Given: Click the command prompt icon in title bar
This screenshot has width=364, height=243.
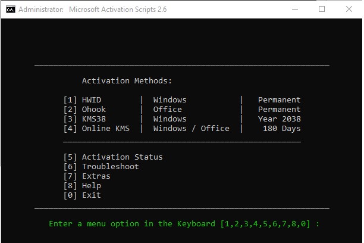Looking at the screenshot, I should [10, 10].
